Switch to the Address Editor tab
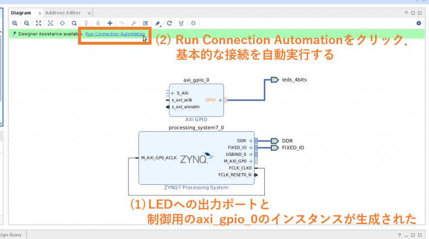This screenshot has width=429, height=239. coord(63,13)
